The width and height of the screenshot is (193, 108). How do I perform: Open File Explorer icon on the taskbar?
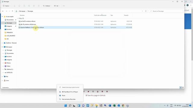point(96,106)
